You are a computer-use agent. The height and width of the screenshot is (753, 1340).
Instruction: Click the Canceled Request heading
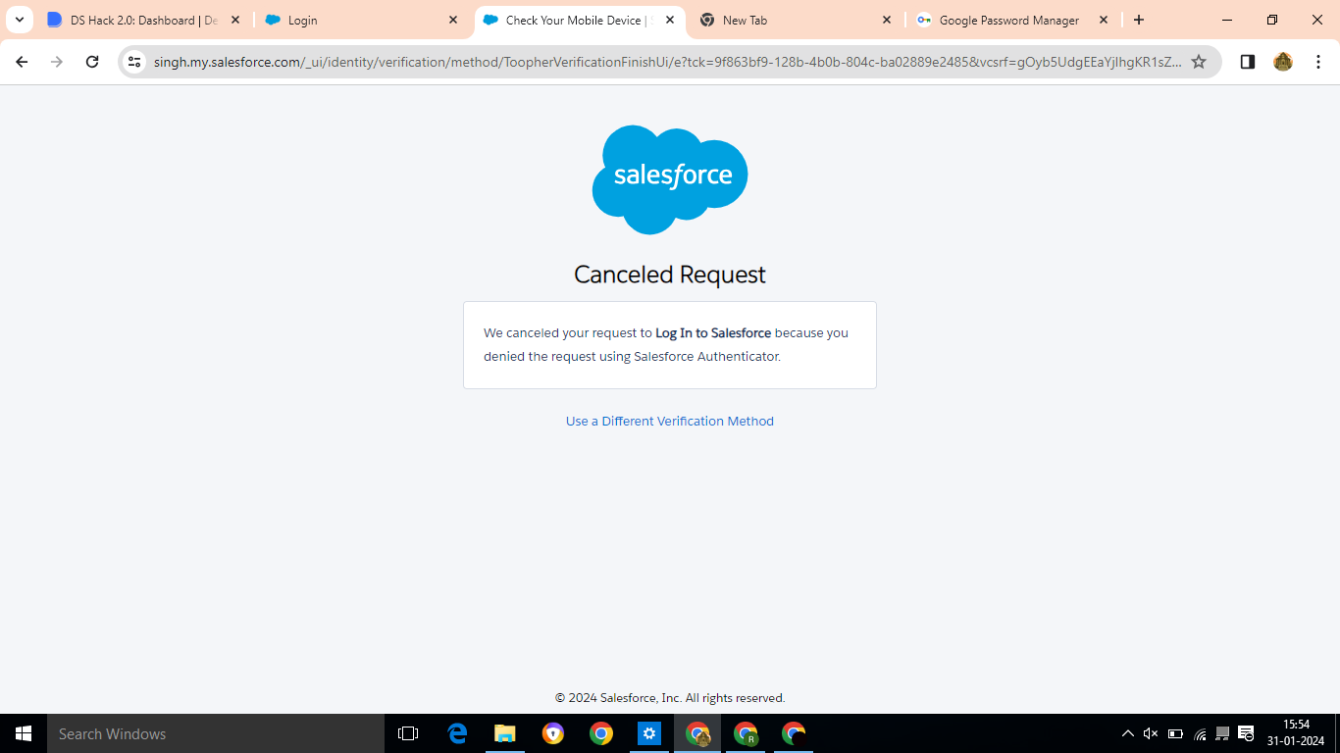[670, 275]
